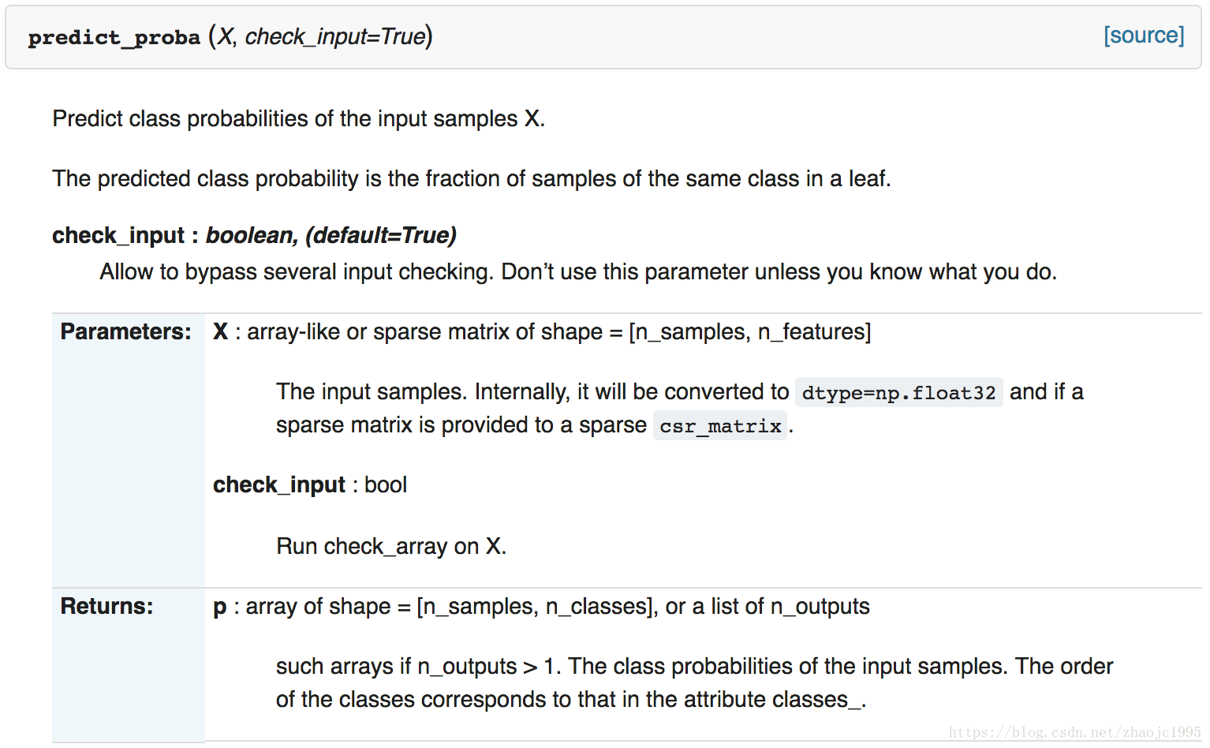Click the check_input boolean default heading
The height and width of the screenshot is (748, 1210).
tap(254, 235)
